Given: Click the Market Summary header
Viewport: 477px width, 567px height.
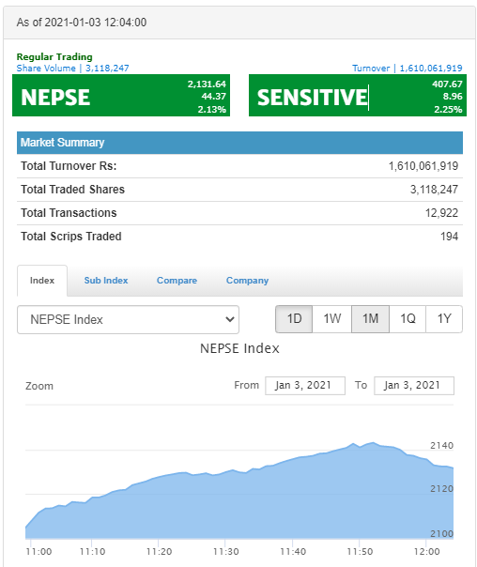Looking at the screenshot, I should [x=239, y=143].
